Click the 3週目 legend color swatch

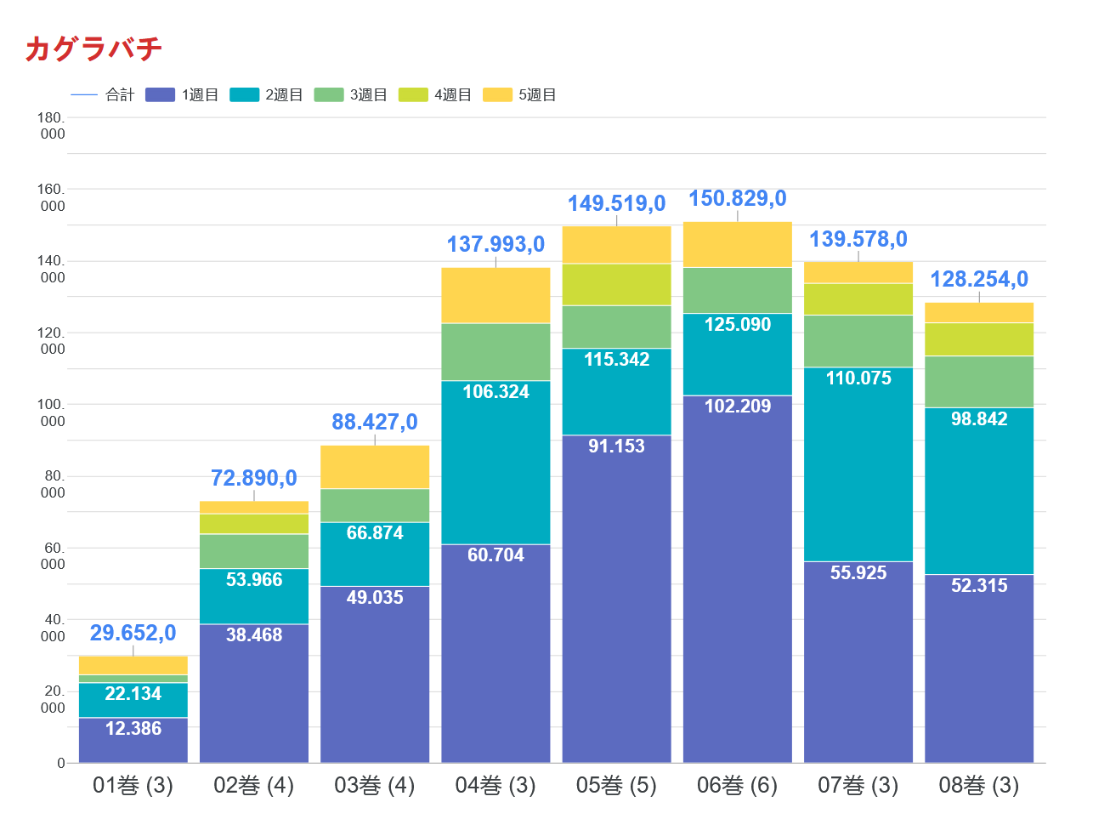(329, 94)
